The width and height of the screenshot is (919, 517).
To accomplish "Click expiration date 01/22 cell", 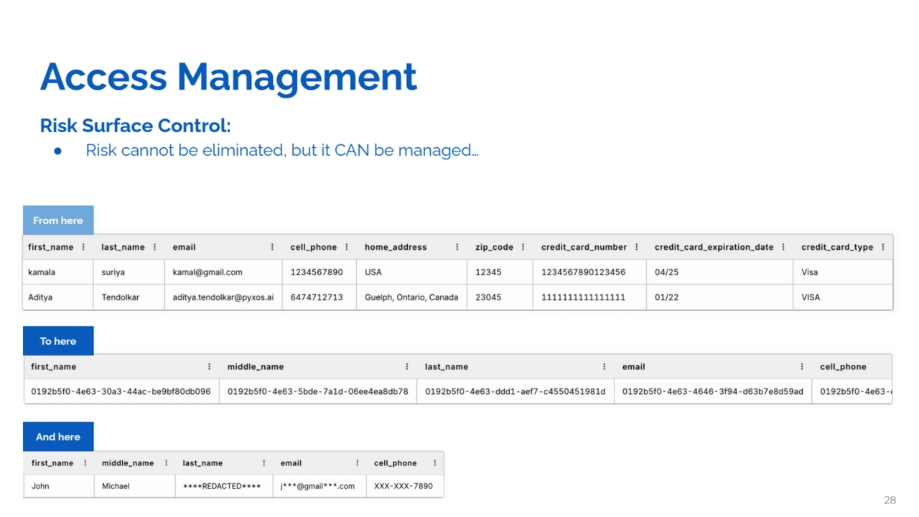I will [x=719, y=297].
